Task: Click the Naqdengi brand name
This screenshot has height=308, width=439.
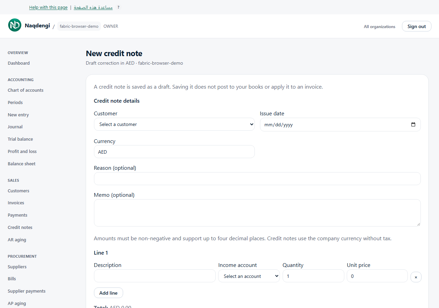Action: point(37,26)
